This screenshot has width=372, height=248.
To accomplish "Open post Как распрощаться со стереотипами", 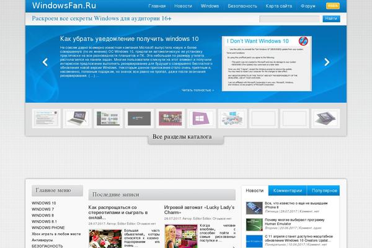I will 118,213.
